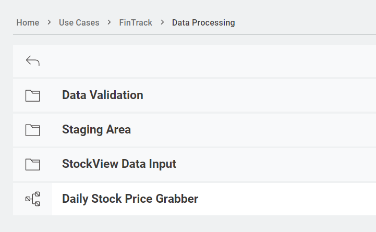Go to Home in the breadcrumb
376x232 pixels.
[x=28, y=23]
